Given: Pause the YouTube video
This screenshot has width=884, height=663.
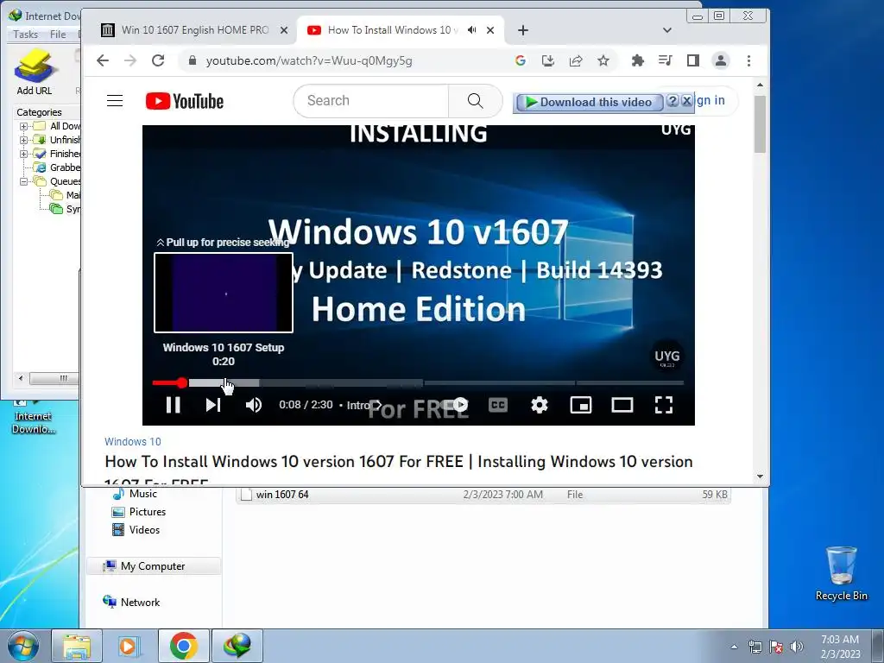Looking at the screenshot, I should [173, 405].
